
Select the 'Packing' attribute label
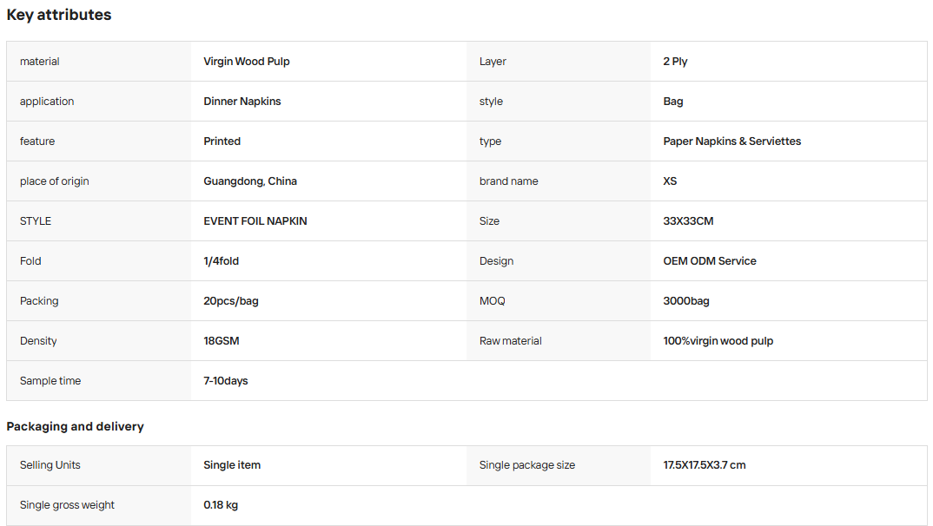click(39, 300)
